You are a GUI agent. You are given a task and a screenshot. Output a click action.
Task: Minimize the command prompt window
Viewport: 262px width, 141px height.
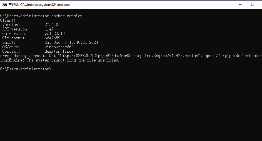point(239,4)
